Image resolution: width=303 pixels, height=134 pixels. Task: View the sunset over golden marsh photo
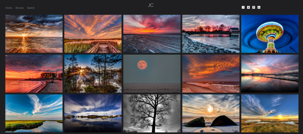270,113
